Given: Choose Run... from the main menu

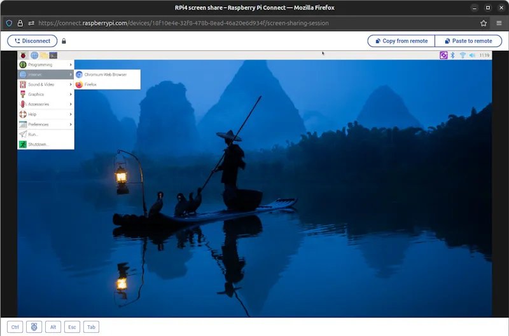Looking at the screenshot, I should (x=46, y=134).
